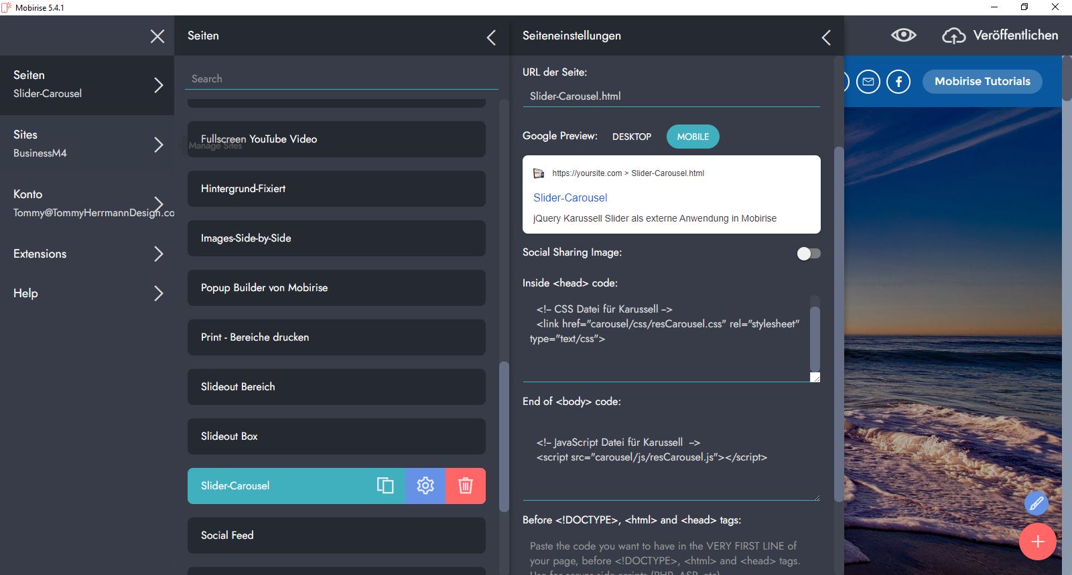This screenshot has width=1072, height=575.
Task: Click the Facebook icon in header
Action: [898, 82]
